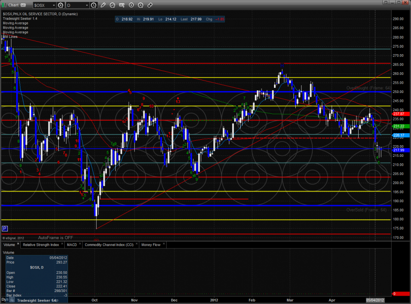Open the symbol settings gear icon
Viewport: 411px width, 304px height.
60,5
